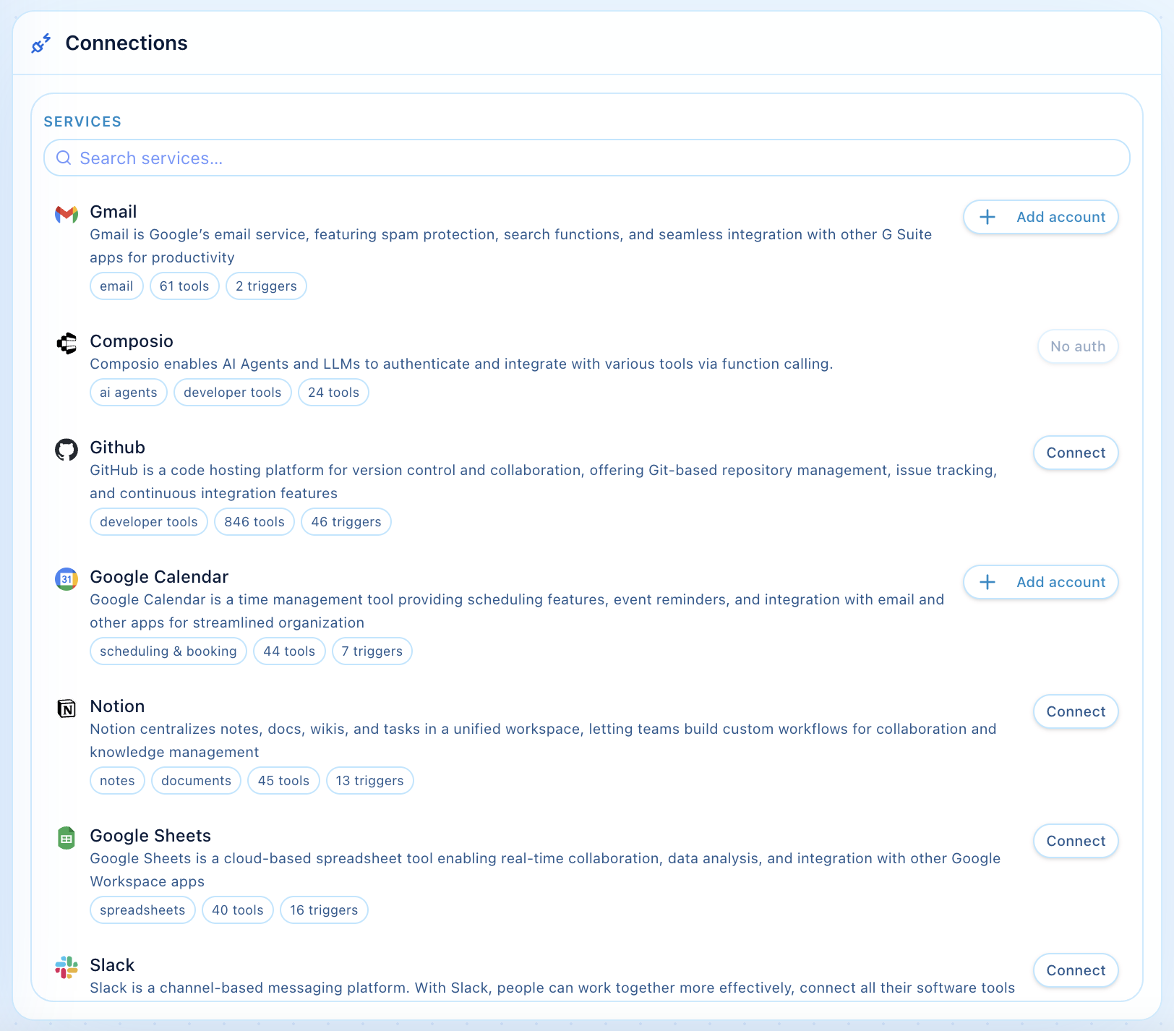Select the 61 tools tag
The height and width of the screenshot is (1031, 1174).
(184, 286)
